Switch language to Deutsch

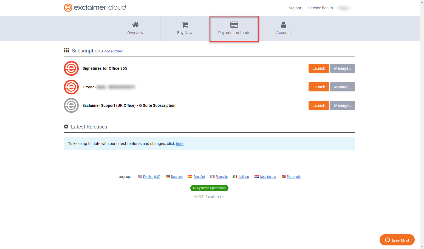(177, 177)
